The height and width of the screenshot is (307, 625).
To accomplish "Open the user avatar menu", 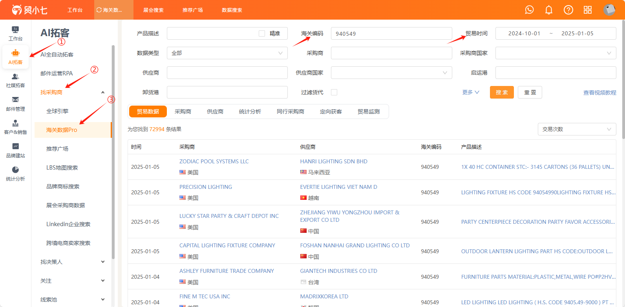I will tap(609, 10).
